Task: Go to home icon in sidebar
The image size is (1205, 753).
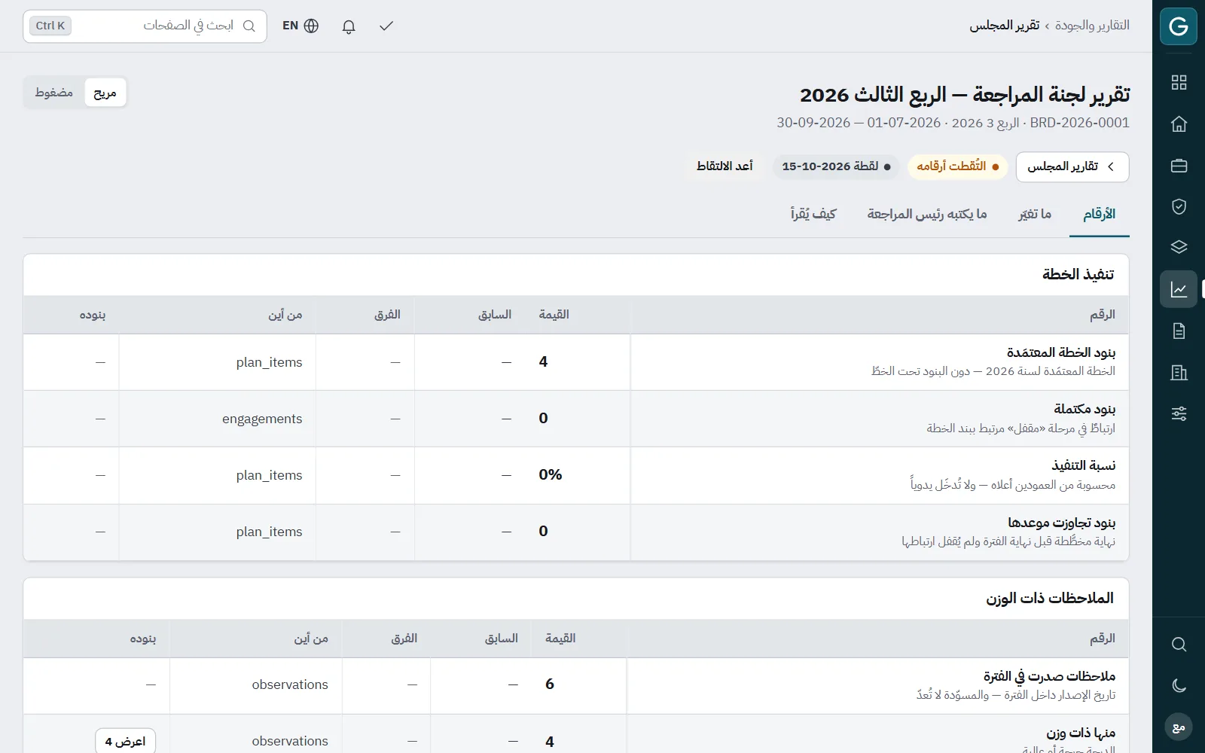Action: pyautogui.click(x=1179, y=123)
